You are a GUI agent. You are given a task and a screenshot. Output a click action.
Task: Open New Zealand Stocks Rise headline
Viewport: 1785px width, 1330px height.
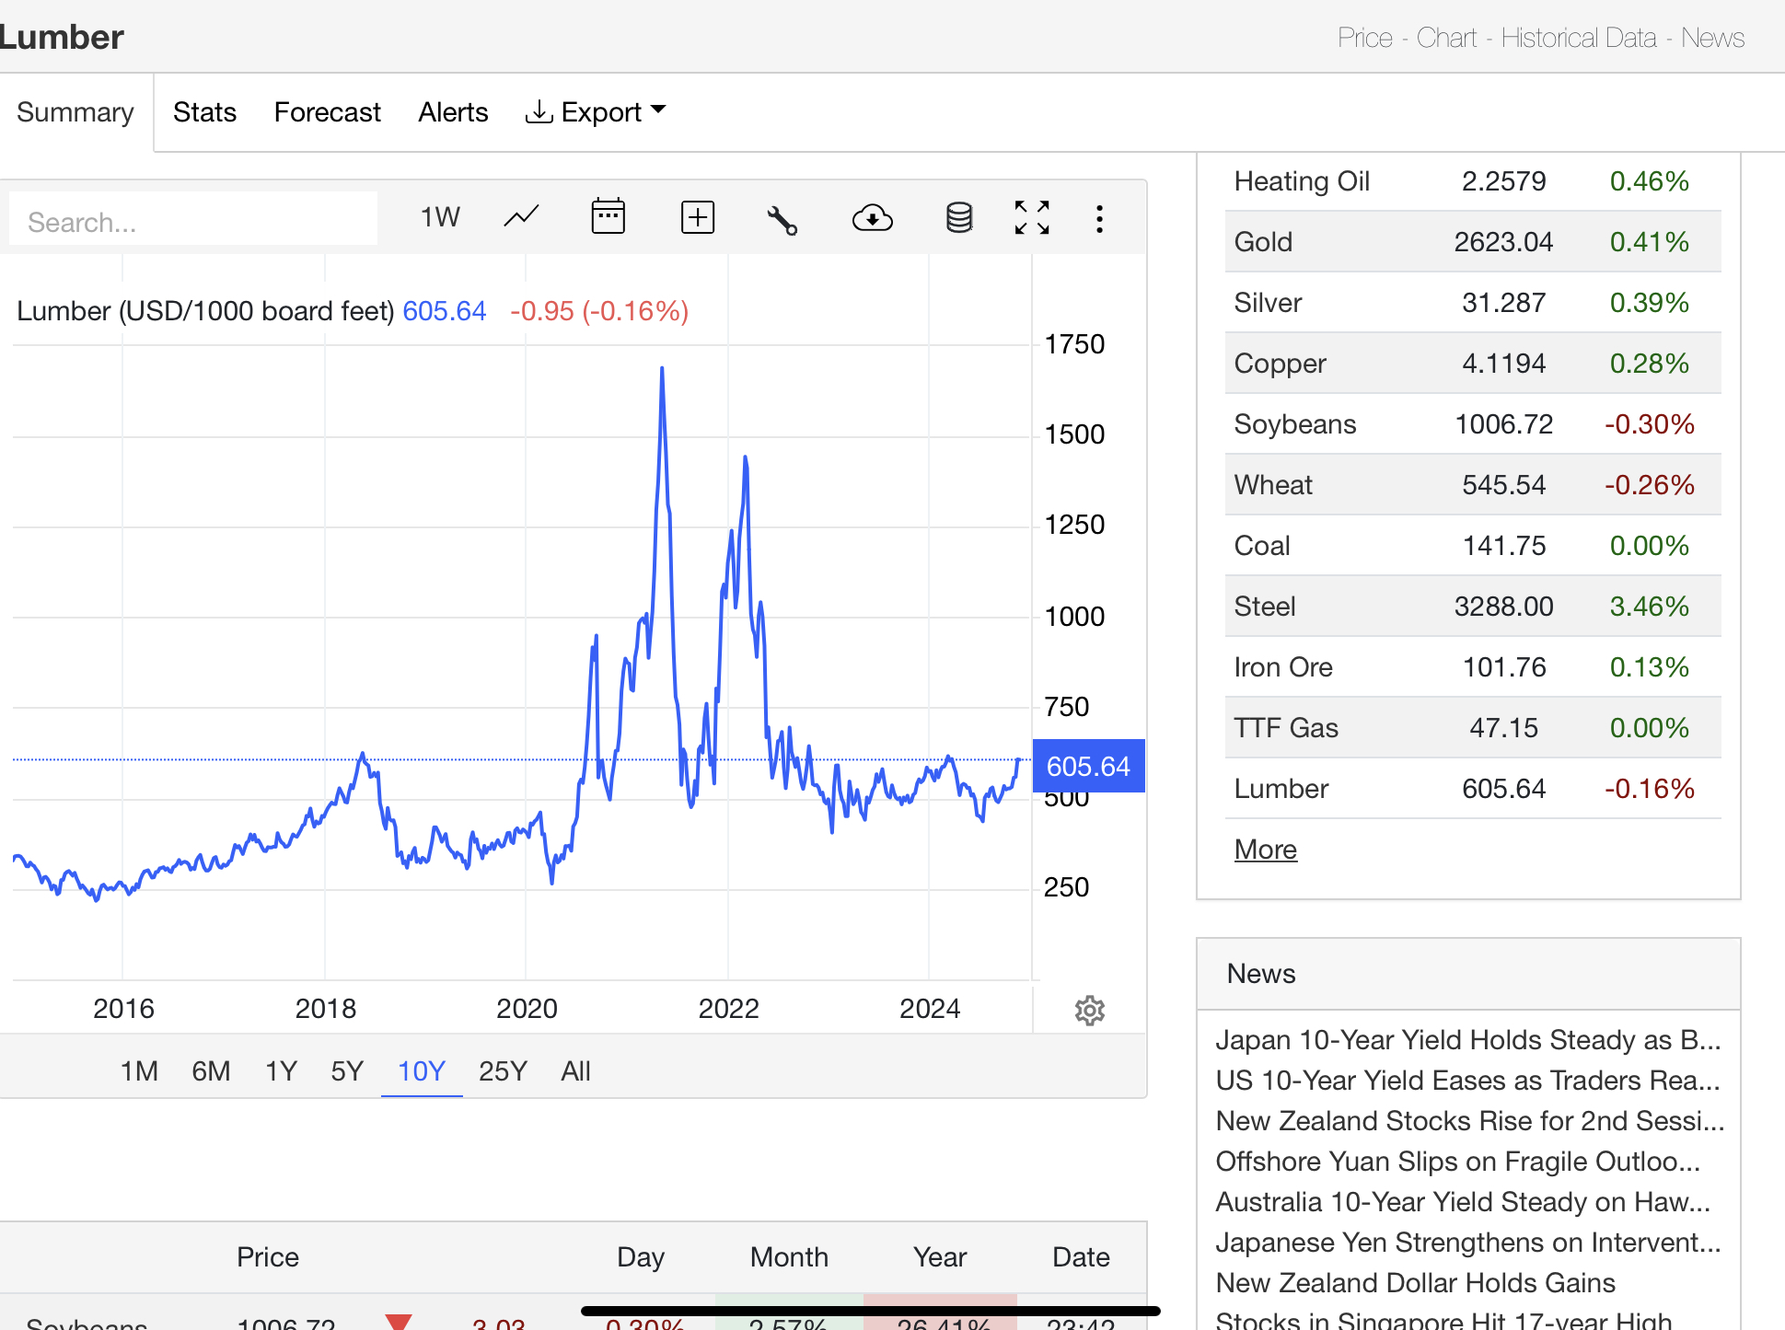(1469, 1121)
